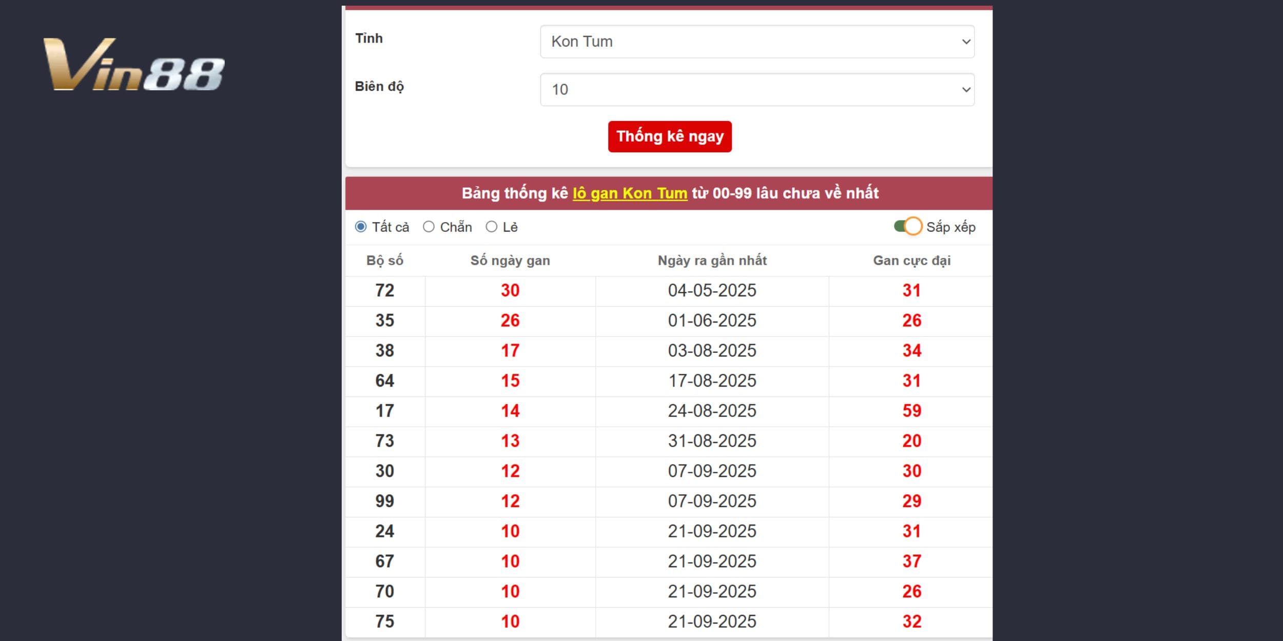The width and height of the screenshot is (1283, 641).
Task: Select the Lẻ radio option
Action: [x=491, y=227]
